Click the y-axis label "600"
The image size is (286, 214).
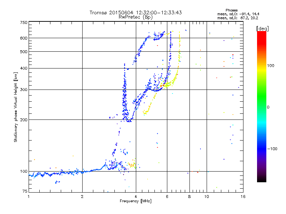coord(24,38)
